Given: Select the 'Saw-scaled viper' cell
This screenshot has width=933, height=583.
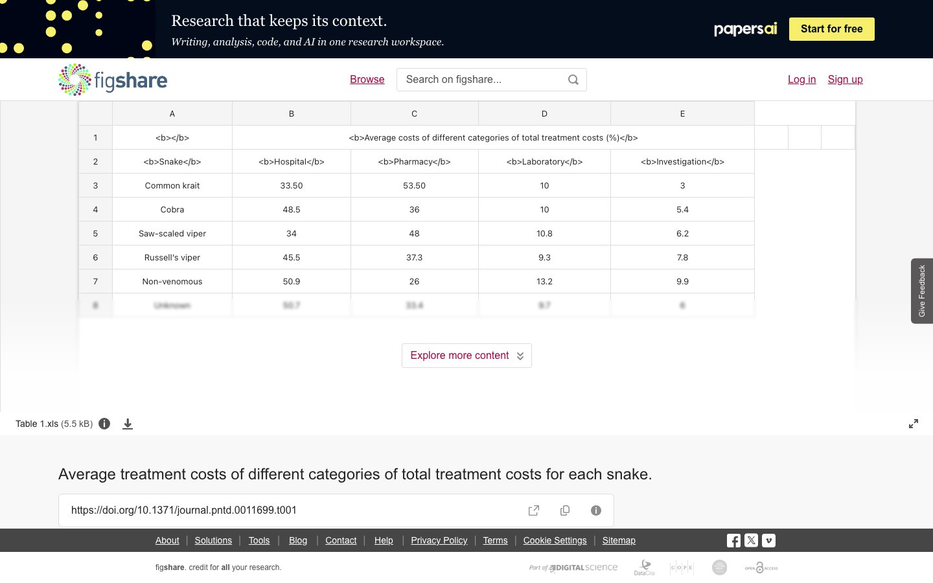Looking at the screenshot, I should point(172,233).
